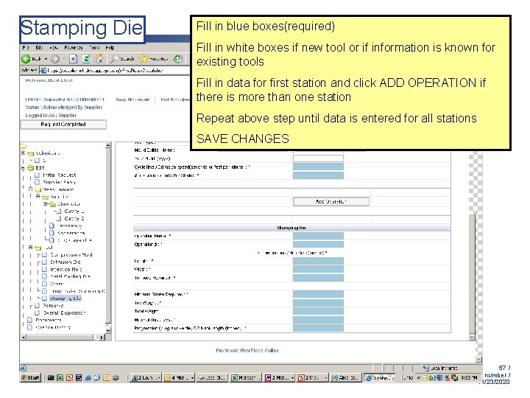Select Compression Mold in the tree

coord(71,254)
